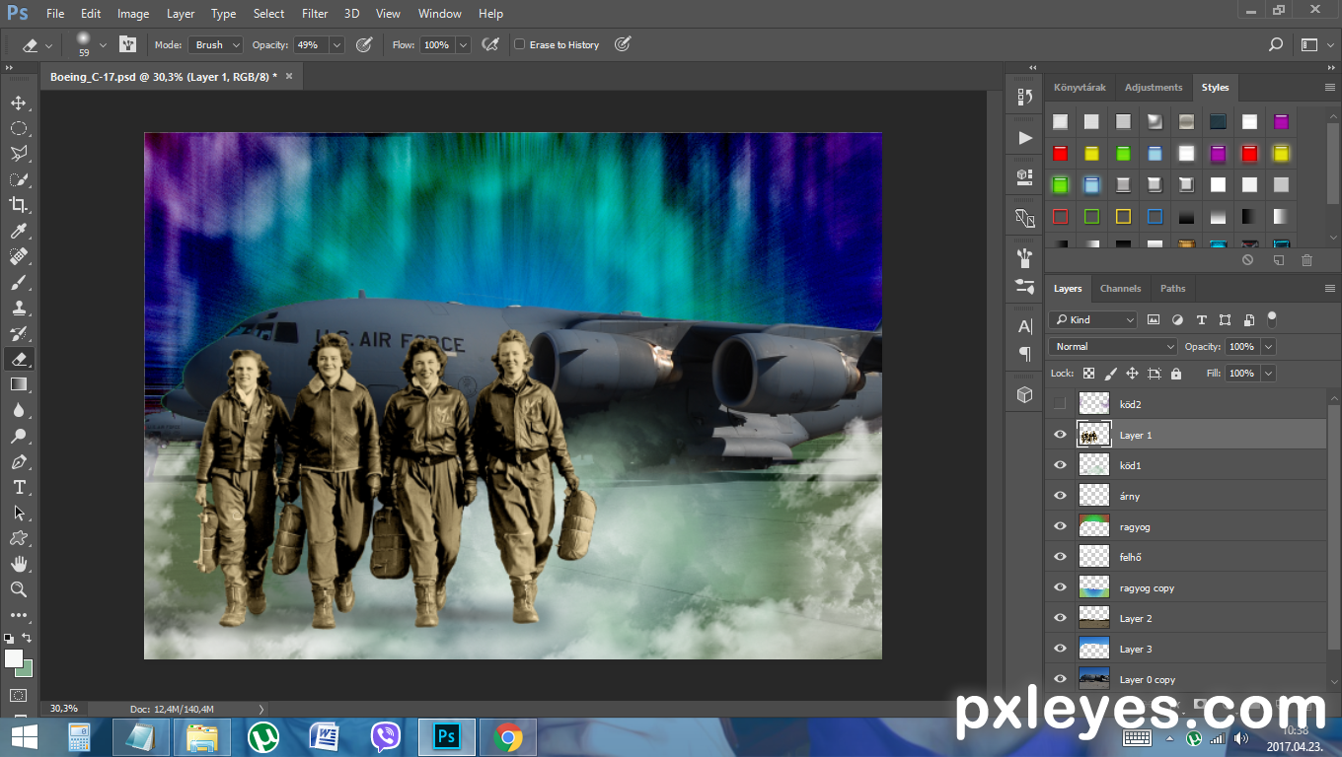1342x757 pixels.
Task: Open the Select menu
Action: pyautogui.click(x=268, y=14)
